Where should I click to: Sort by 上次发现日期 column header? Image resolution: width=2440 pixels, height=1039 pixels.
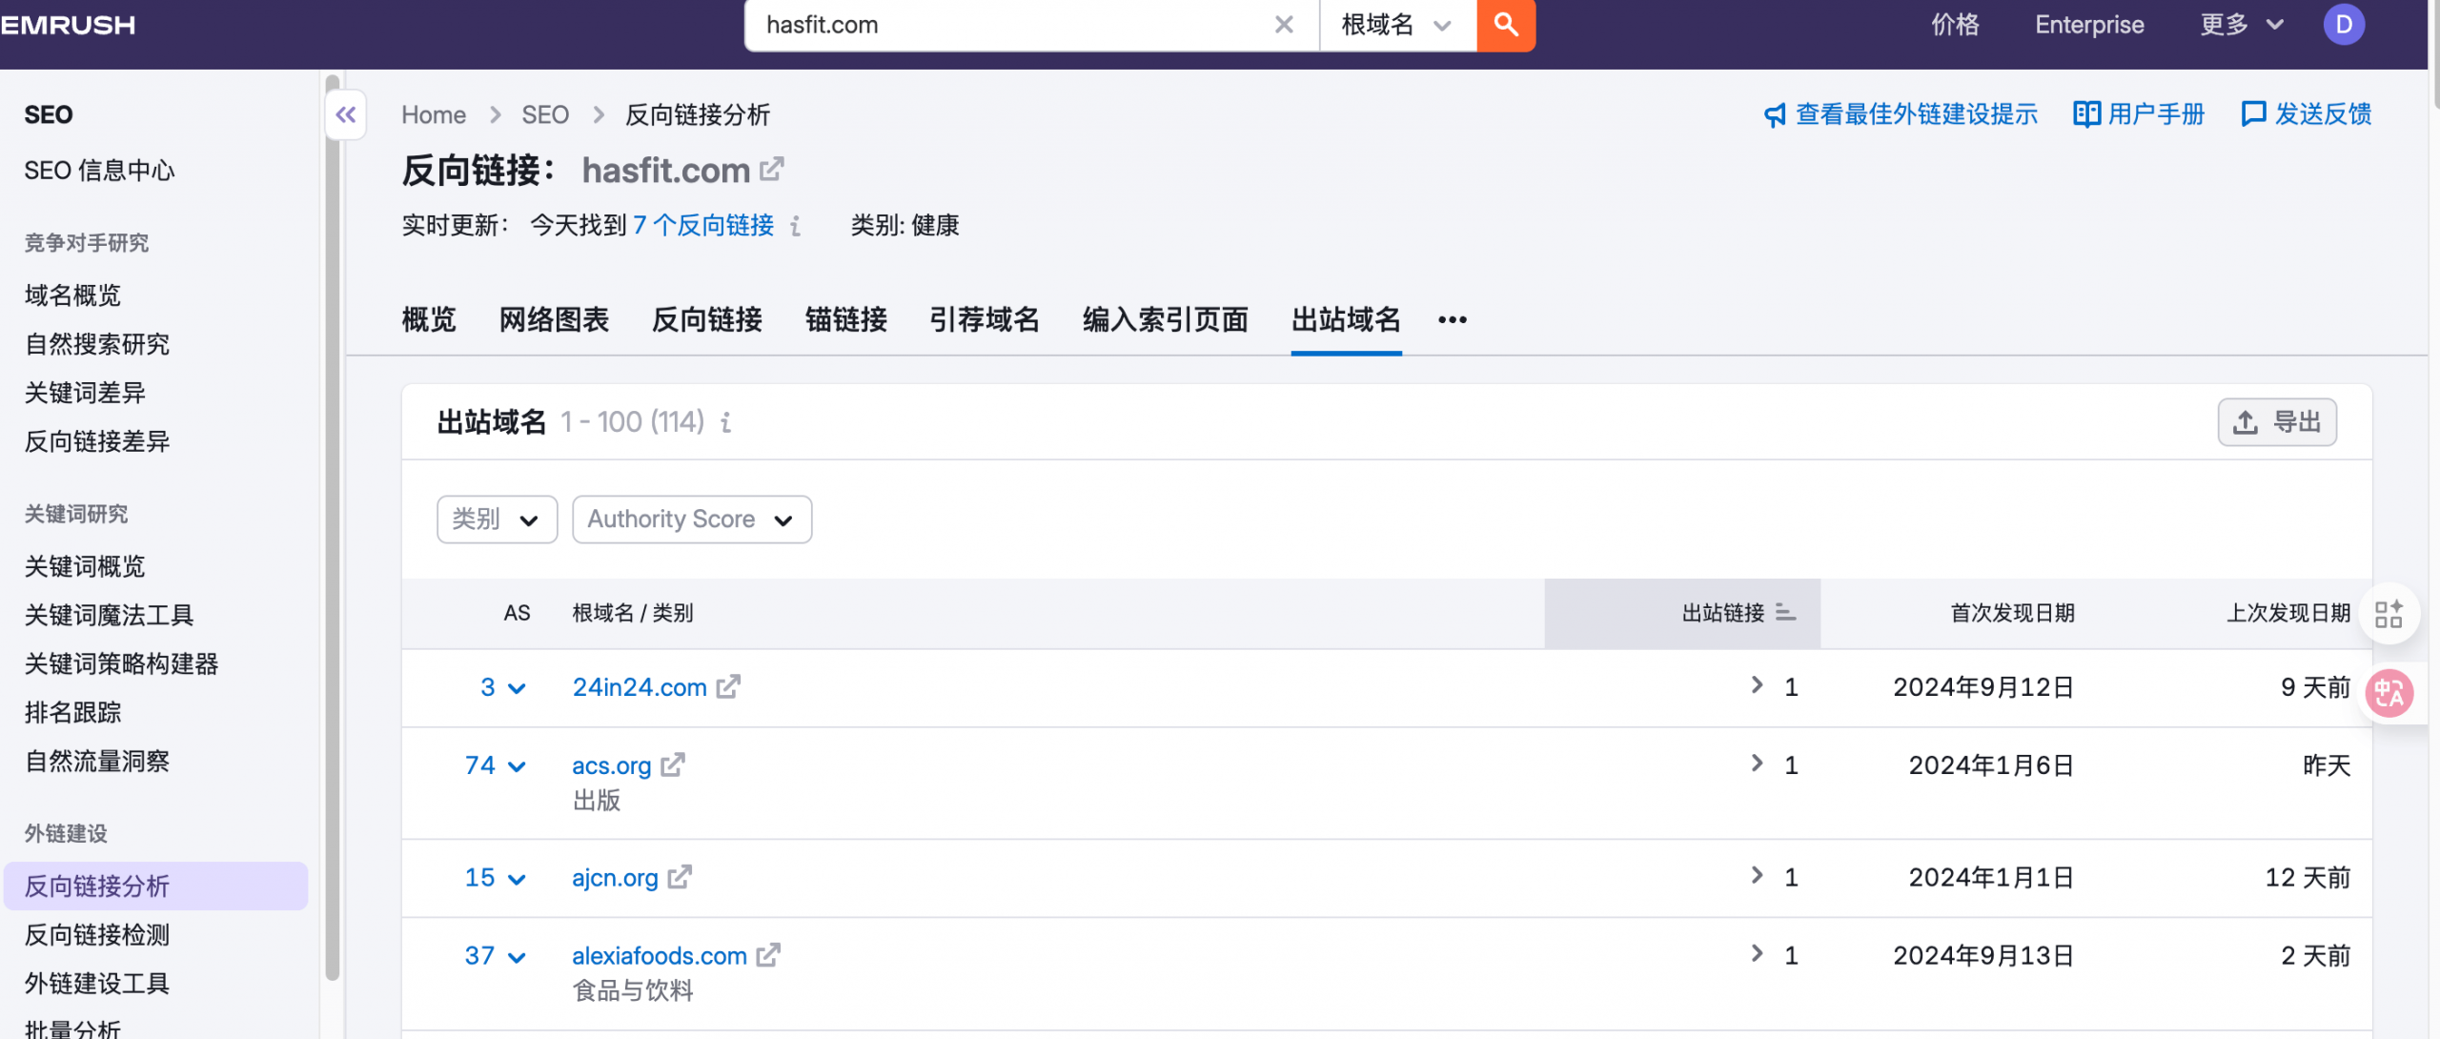(x=2288, y=613)
